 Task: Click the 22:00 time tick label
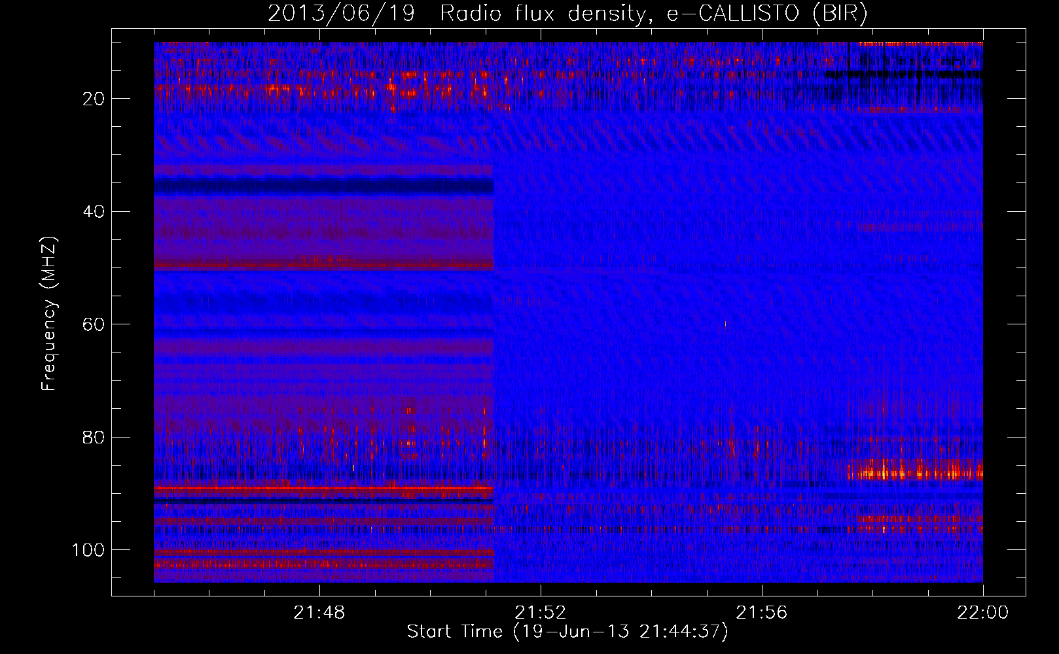pyautogui.click(x=983, y=613)
